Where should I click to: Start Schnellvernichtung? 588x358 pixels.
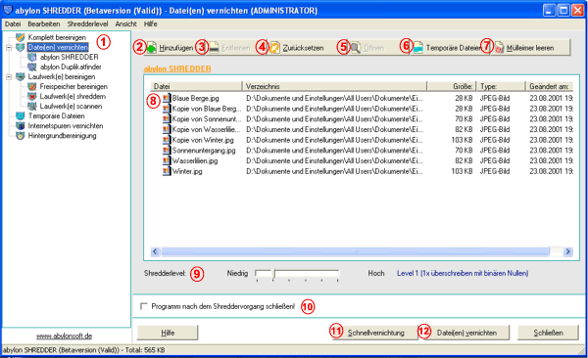point(375,333)
